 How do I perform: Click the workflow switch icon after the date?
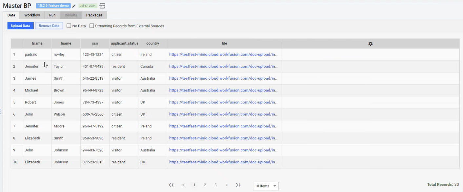[x=102, y=6]
